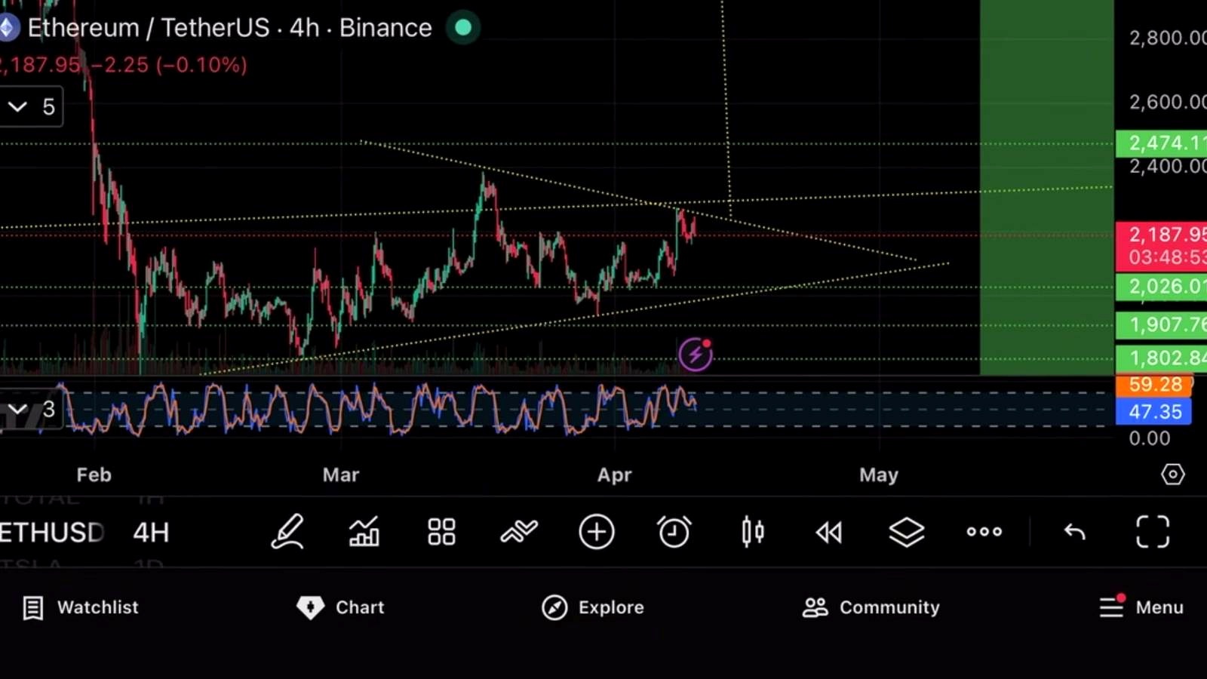This screenshot has width=1207, height=679.
Task: Select the 1,802 price level label
Action: coord(1161,358)
